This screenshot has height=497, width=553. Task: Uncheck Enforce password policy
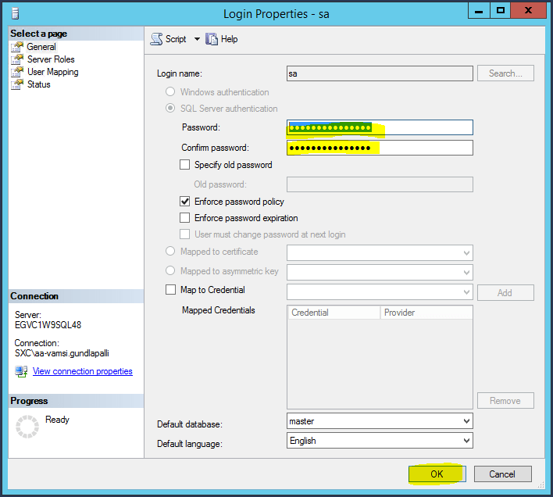tap(185, 202)
